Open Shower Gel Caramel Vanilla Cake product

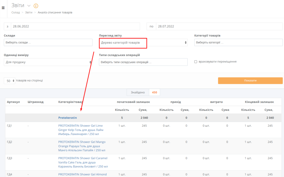(x=83, y=162)
